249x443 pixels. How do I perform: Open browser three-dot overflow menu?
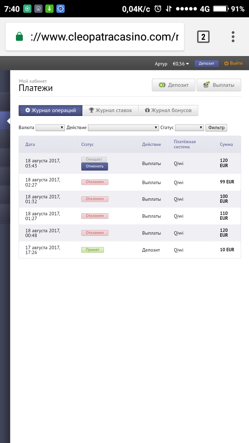click(233, 37)
